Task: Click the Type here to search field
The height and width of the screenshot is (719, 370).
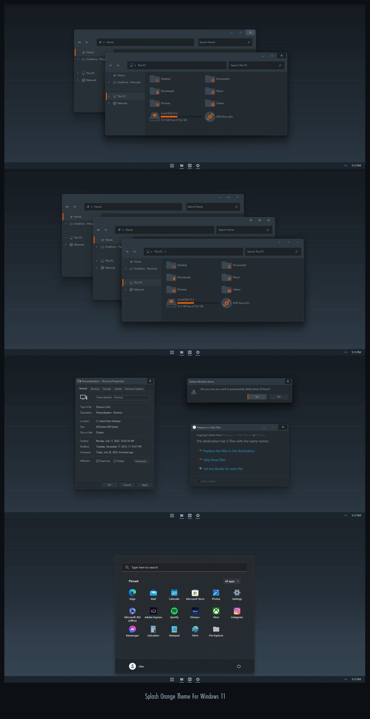Action: [x=185, y=568]
